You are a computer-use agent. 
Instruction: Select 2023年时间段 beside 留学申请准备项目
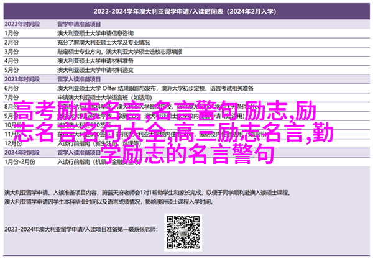22,24
